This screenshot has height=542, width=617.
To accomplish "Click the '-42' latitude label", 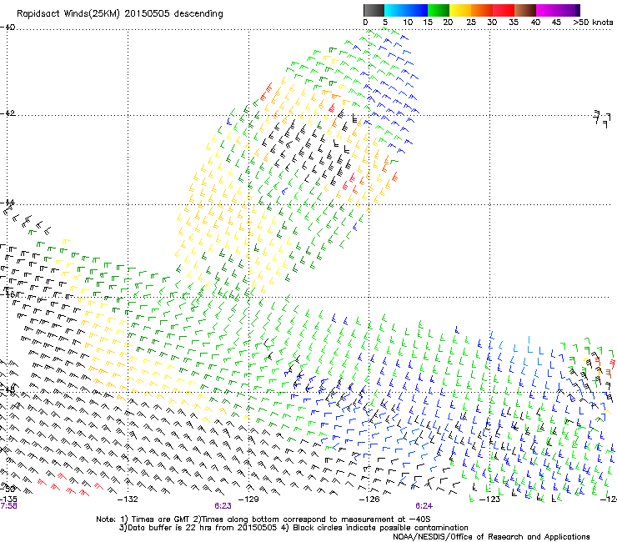I will (8, 113).
